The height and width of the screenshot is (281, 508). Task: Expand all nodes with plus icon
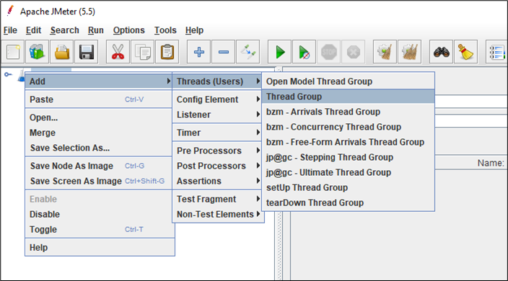(199, 52)
